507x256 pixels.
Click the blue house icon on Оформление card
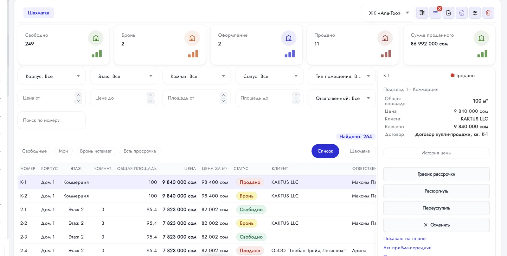click(x=289, y=38)
